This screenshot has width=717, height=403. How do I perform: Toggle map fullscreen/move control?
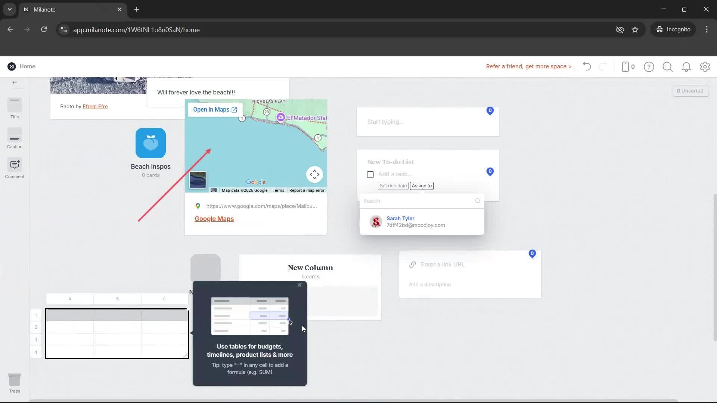(314, 174)
